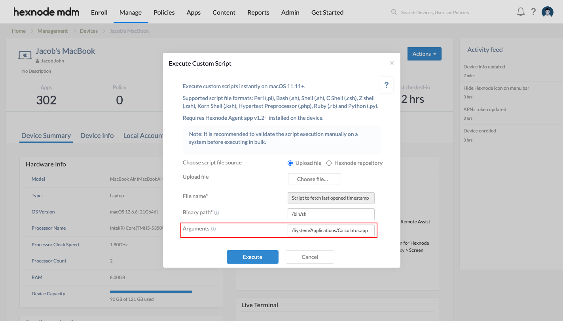Click 'Device enrolled' activity entry
Screen dimensions: 563x321
(x=480, y=131)
